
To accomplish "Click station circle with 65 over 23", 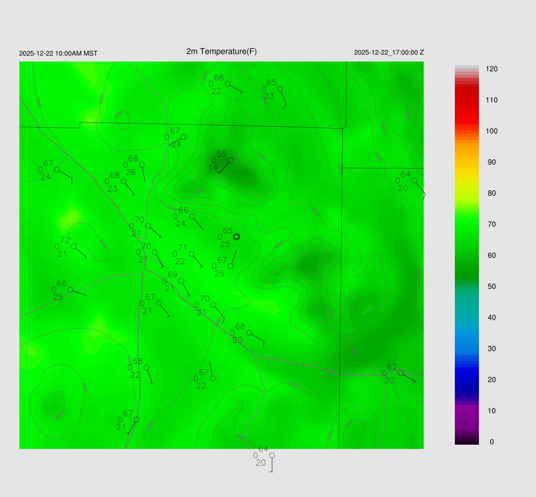I will [x=280, y=88].
